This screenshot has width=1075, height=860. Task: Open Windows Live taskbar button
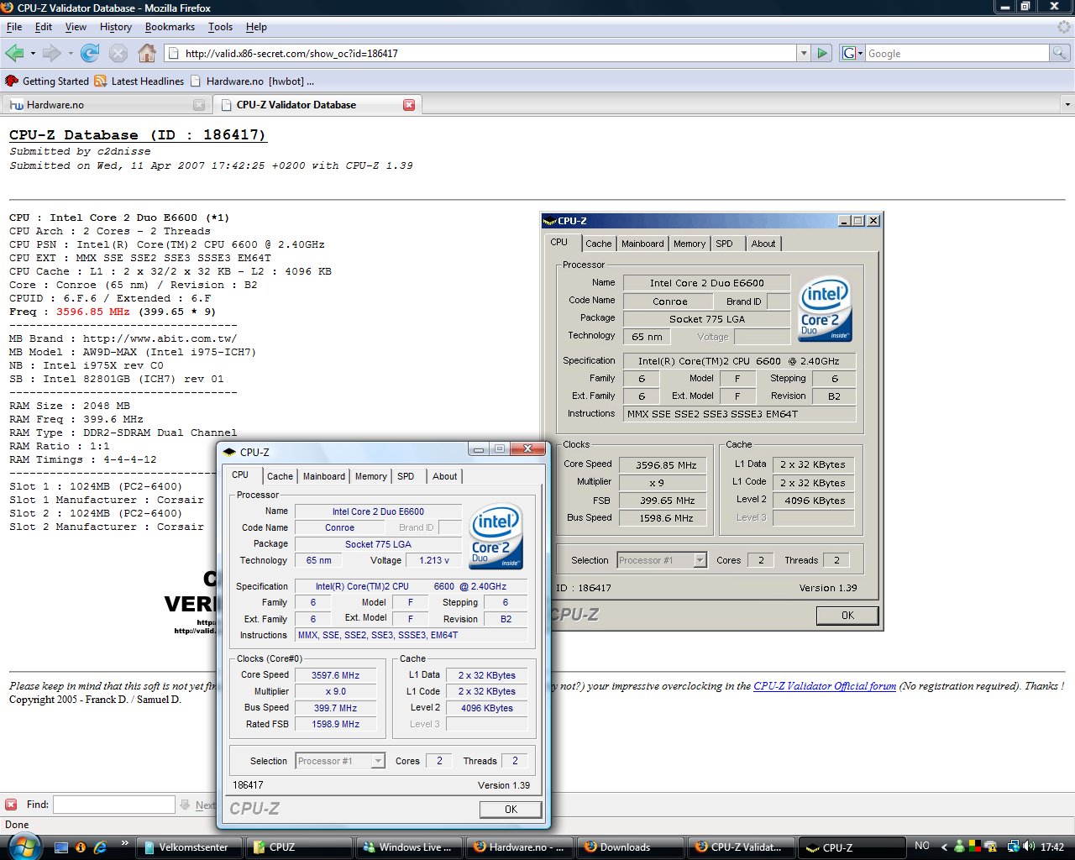tap(409, 847)
